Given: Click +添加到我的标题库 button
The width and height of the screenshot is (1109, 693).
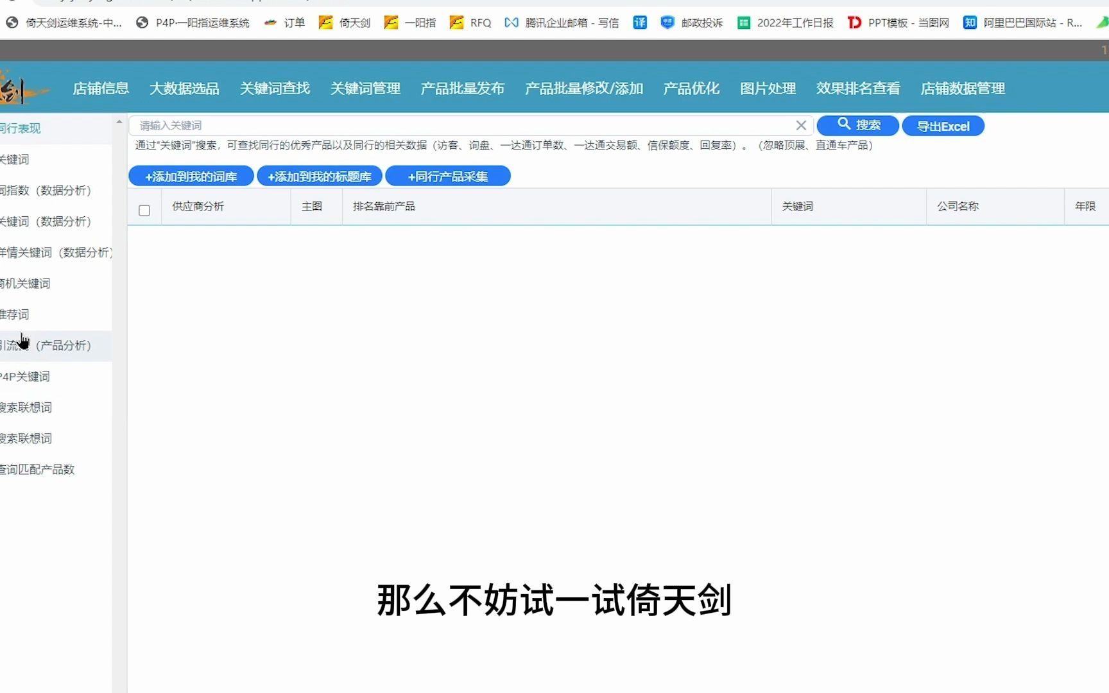Looking at the screenshot, I should (x=320, y=176).
